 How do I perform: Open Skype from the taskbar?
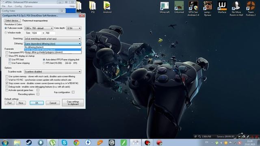64,142
